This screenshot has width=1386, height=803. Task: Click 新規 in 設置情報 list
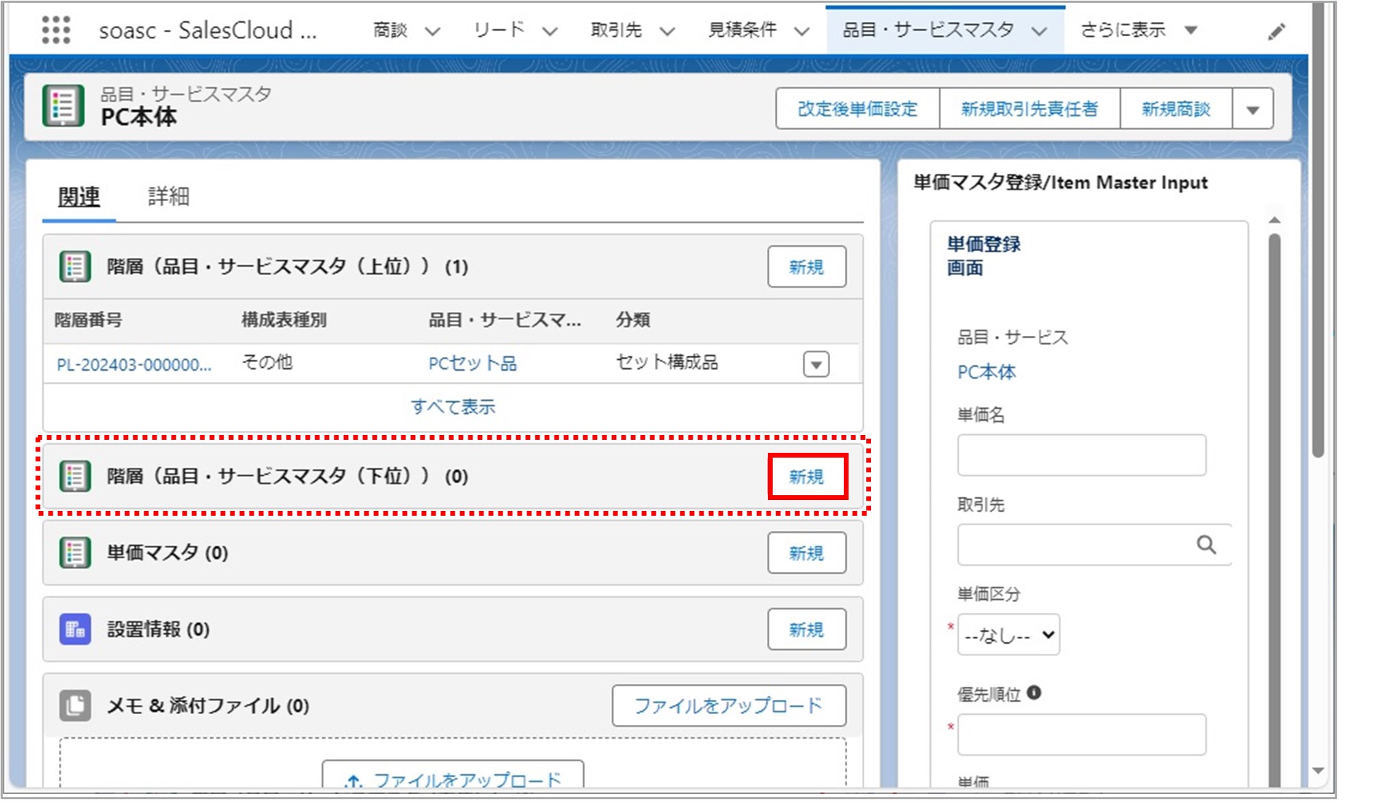coord(807,629)
